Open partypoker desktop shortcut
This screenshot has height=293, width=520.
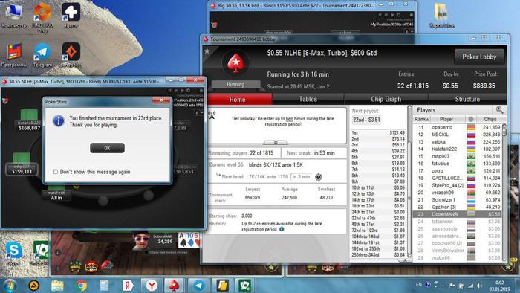coord(71,56)
